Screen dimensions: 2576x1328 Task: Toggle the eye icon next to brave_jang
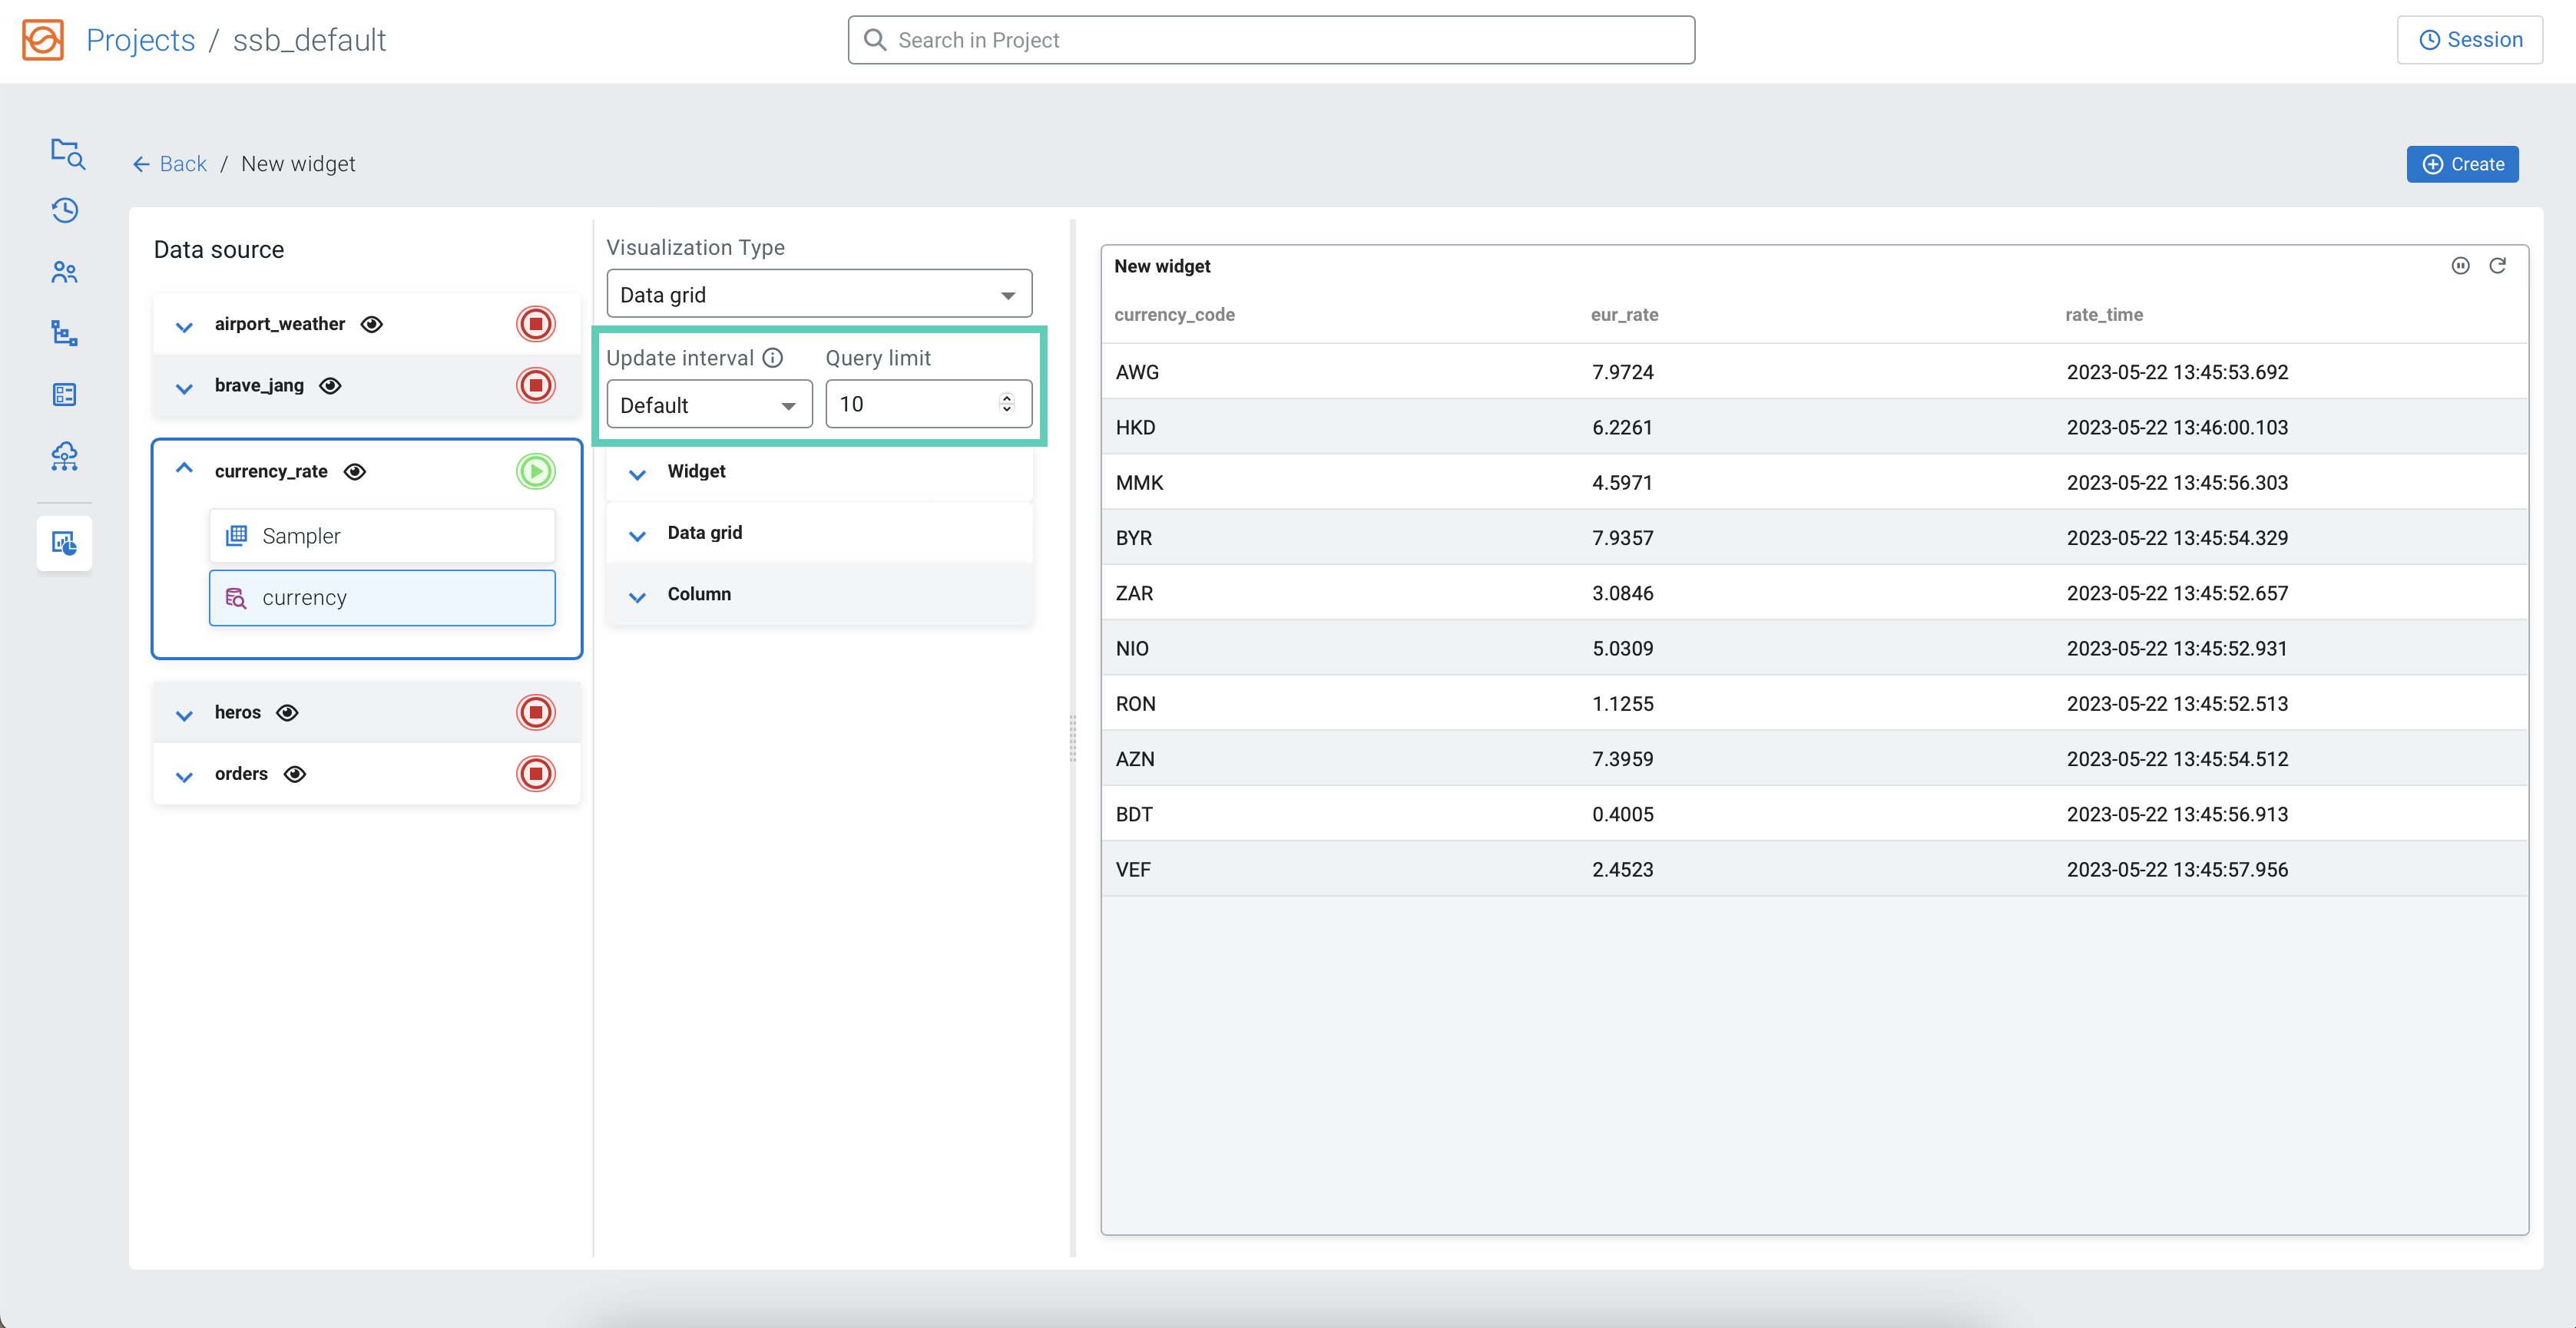pos(330,385)
